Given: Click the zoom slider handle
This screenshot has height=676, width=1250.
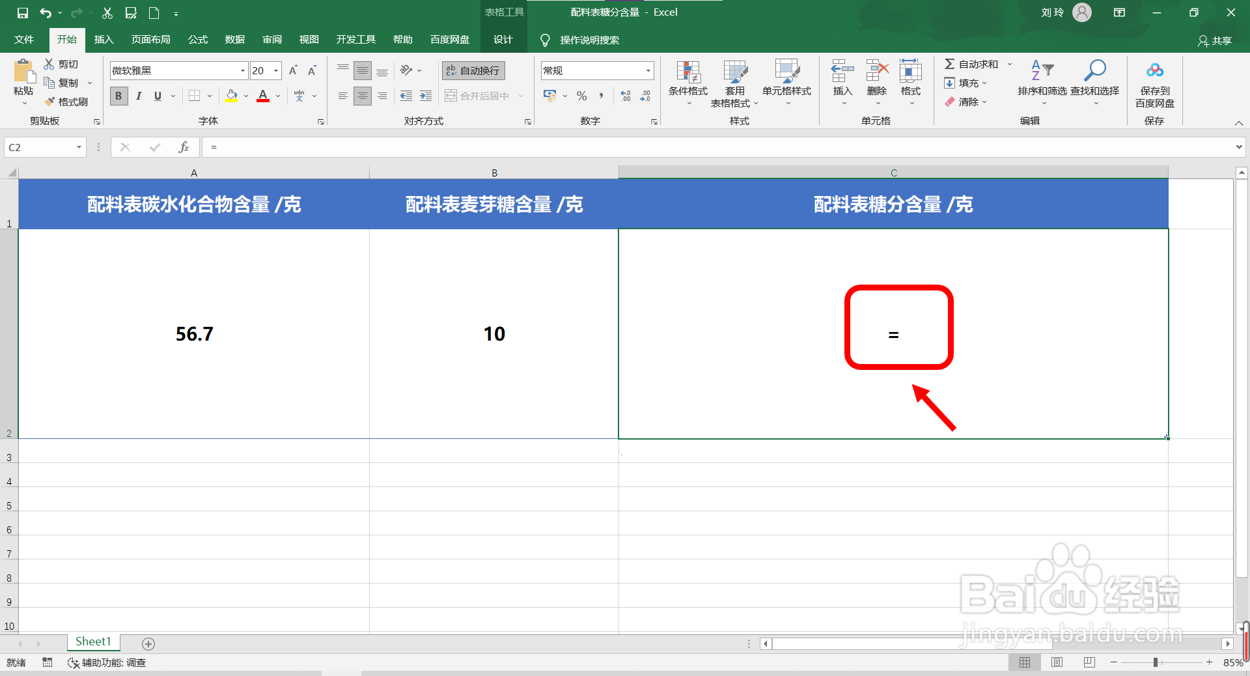Looking at the screenshot, I should tap(1156, 662).
